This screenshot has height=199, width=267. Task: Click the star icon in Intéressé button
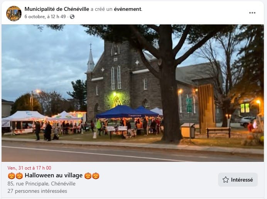(x=226, y=180)
